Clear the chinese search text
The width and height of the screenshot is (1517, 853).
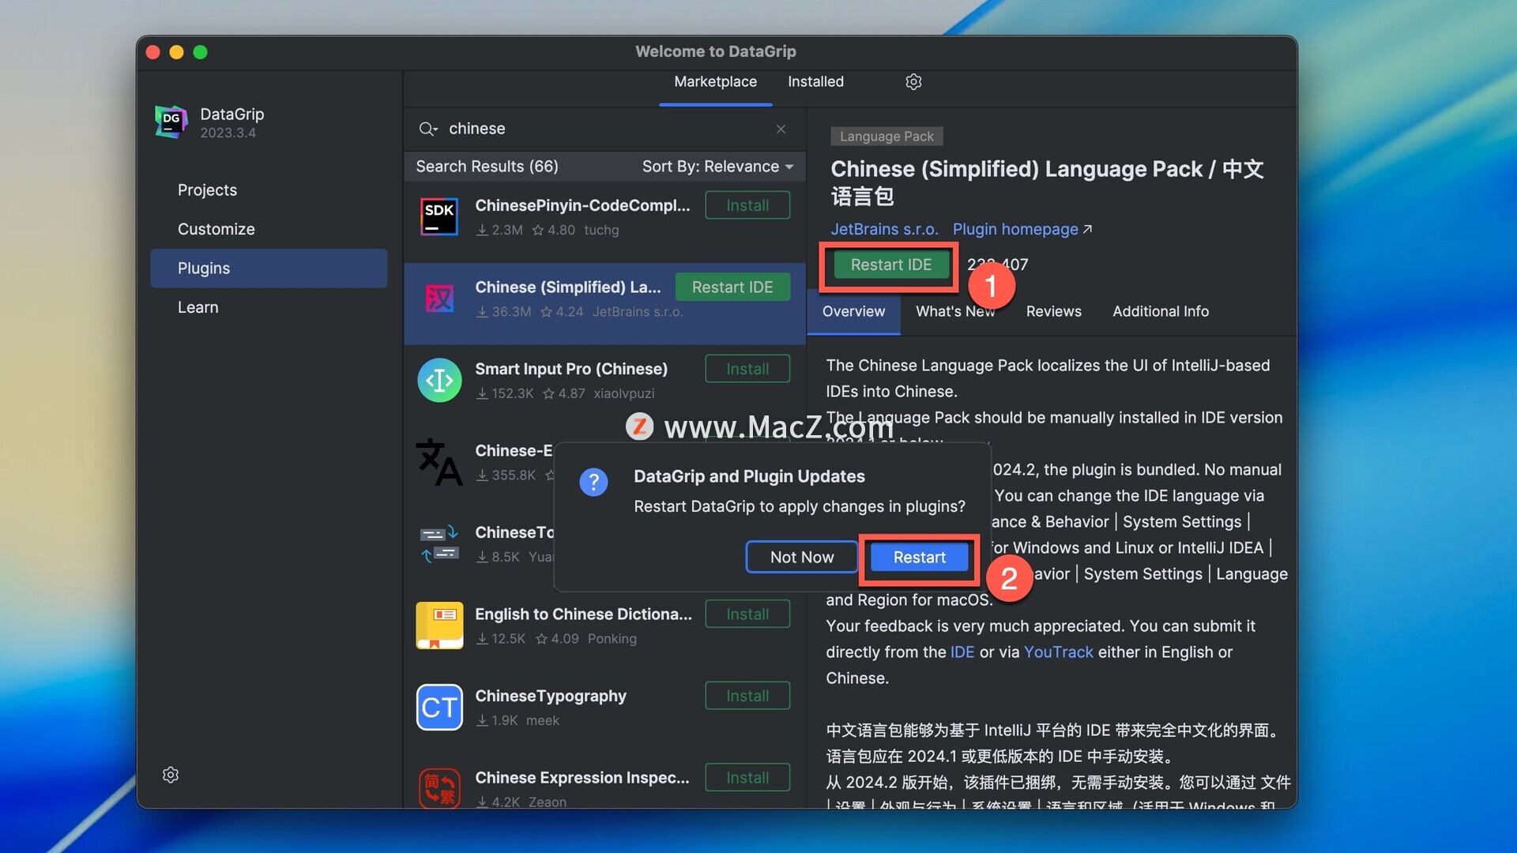click(x=781, y=129)
